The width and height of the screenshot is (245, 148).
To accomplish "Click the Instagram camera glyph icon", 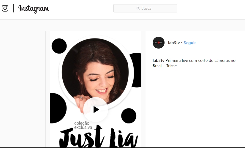I will pyautogui.click(x=5, y=8).
